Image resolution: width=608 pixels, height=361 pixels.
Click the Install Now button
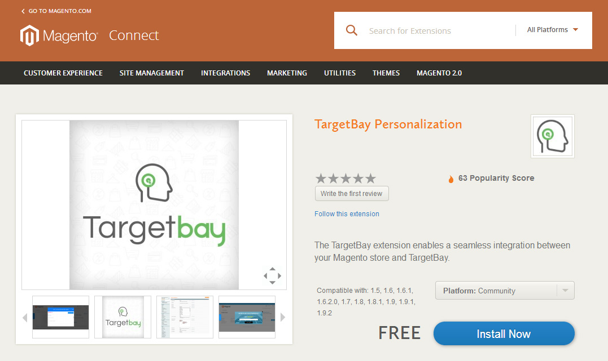coord(504,333)
